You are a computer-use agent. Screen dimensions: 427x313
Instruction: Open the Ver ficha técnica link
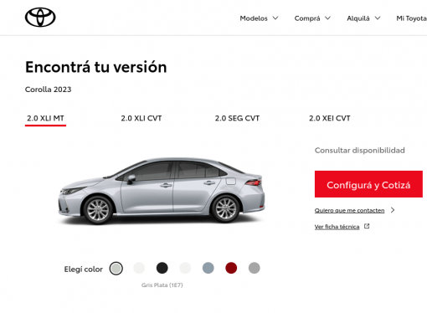[337, 227]
